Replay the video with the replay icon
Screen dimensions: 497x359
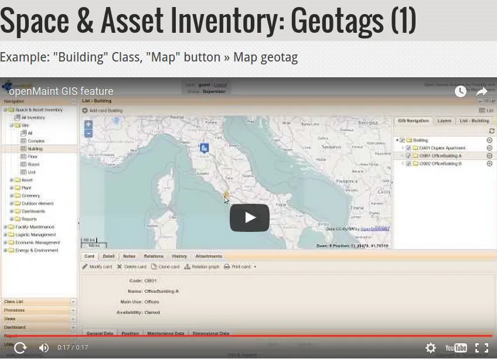click(x=21, y=348)
